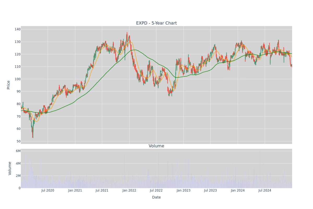Select the Jul 2024 date tick
Viewport: 313px width, 209px height.
tap(265, 190)
